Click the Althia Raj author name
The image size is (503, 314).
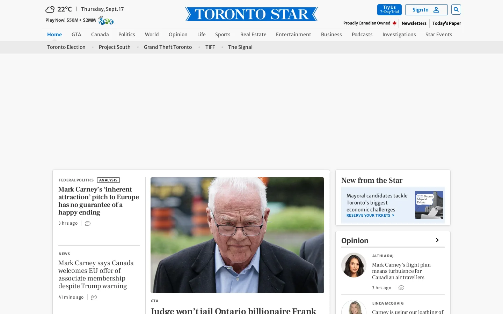point(383,256)
